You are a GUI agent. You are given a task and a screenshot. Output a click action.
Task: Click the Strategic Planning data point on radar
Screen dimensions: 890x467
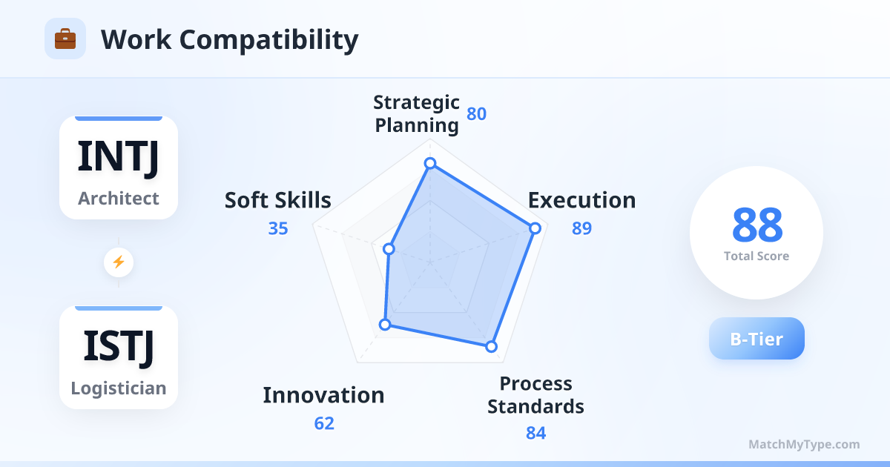tap(429, 163)
